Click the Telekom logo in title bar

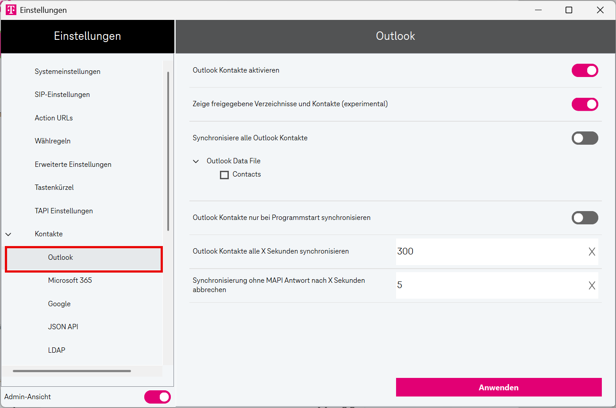[11, 10]
